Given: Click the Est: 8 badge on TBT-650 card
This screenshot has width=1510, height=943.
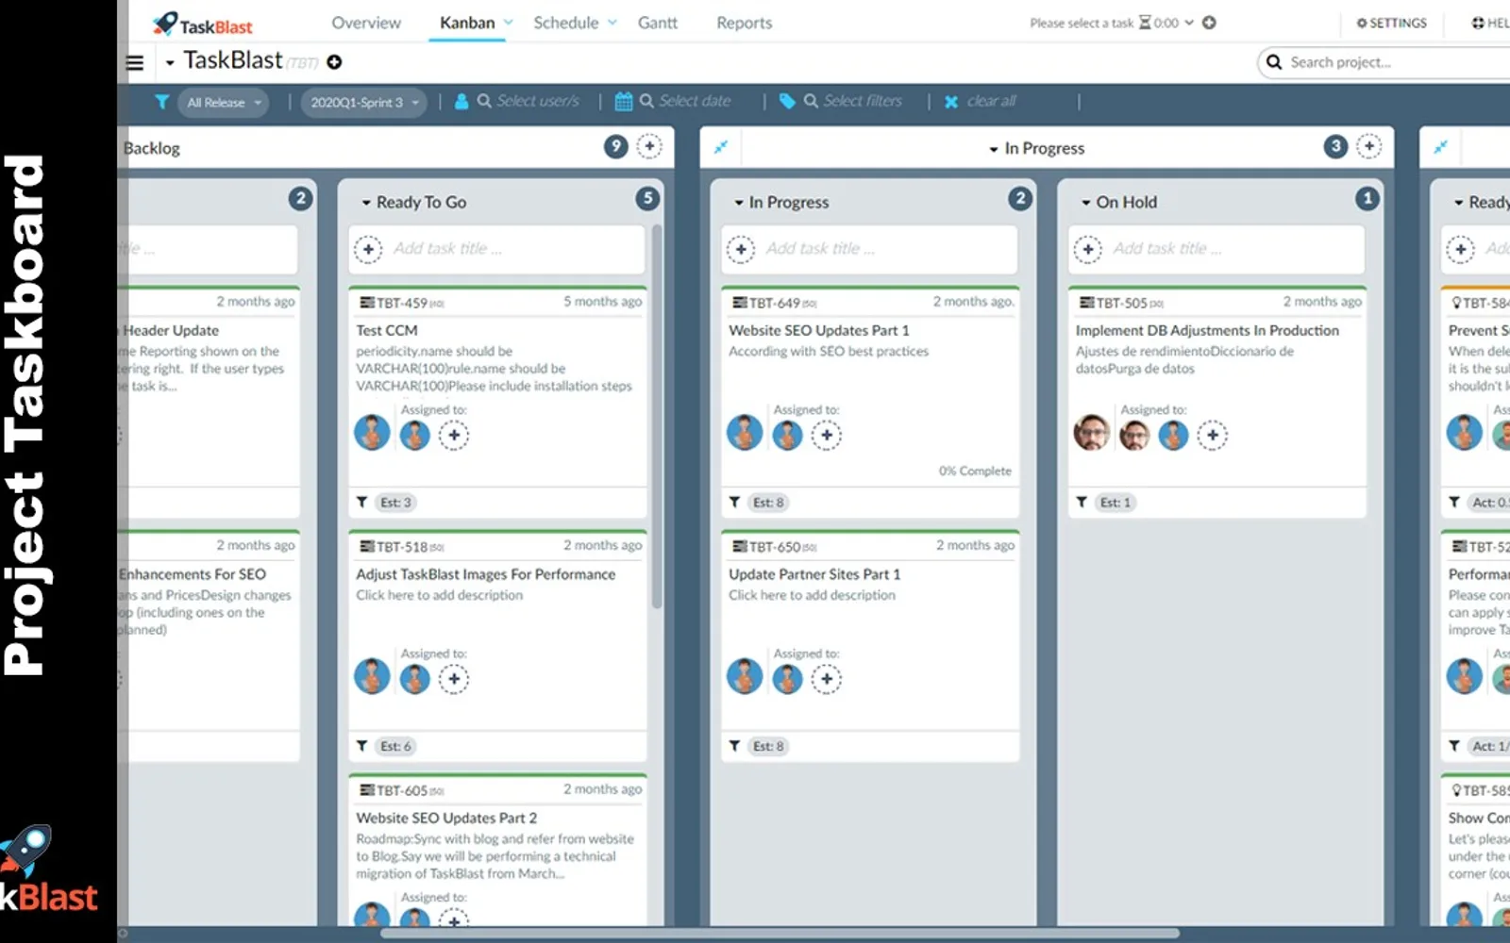Looking at the screenshot, I should point(768,746).
